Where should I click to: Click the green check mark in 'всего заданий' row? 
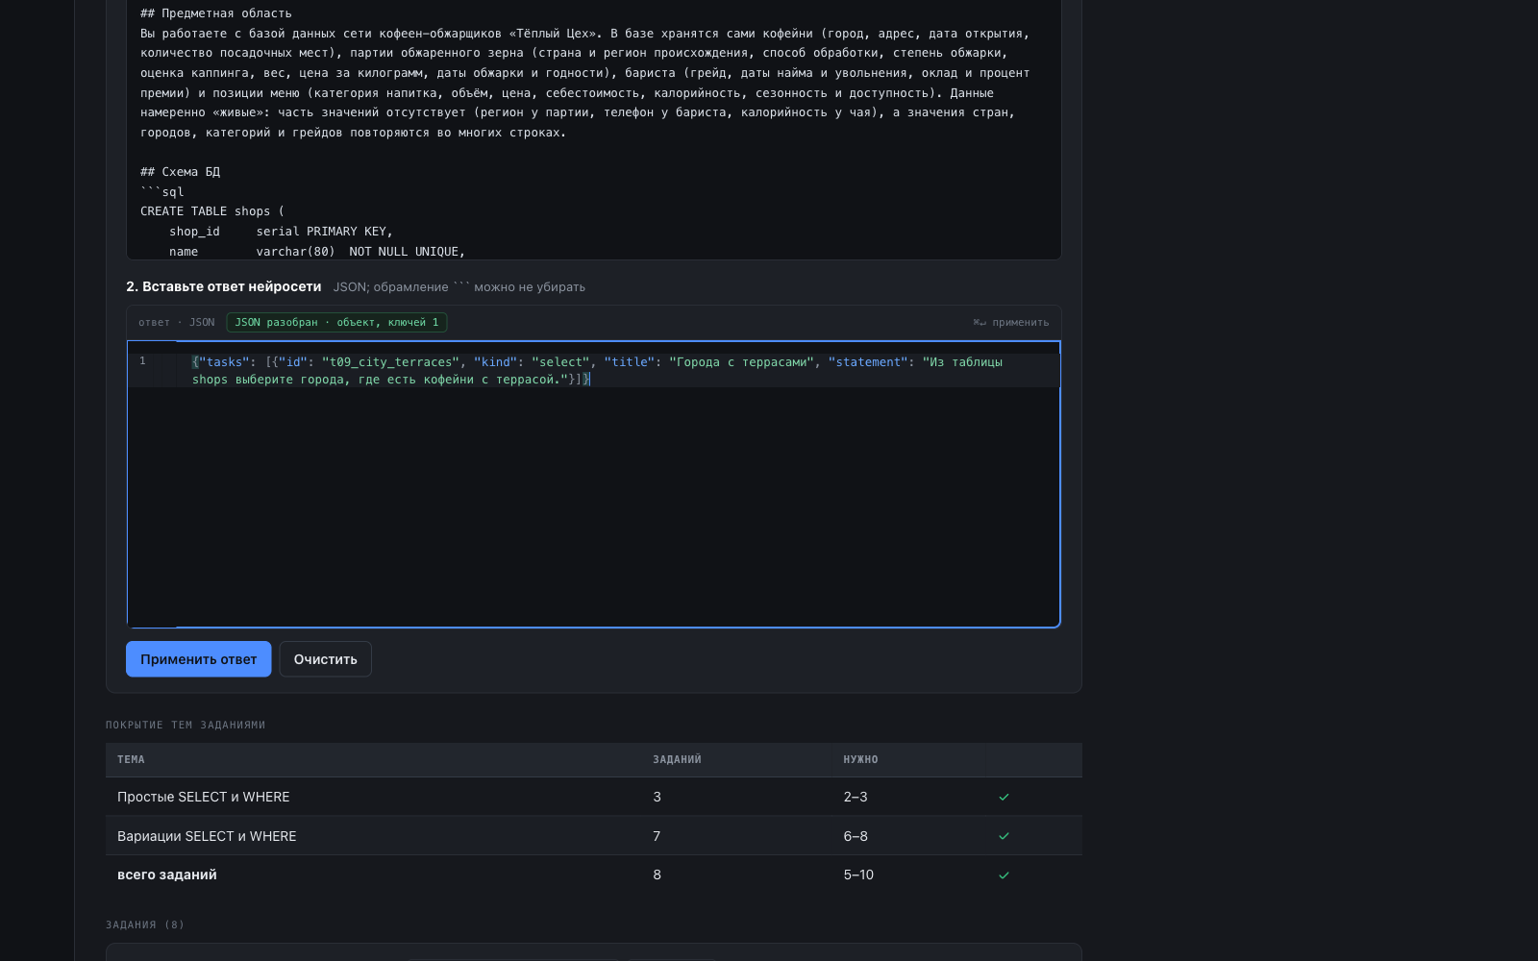tap(1004, 875)
